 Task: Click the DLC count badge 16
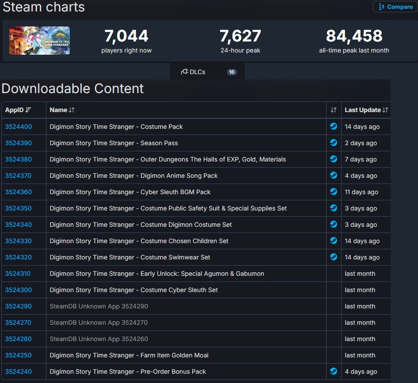coord(232,72)
